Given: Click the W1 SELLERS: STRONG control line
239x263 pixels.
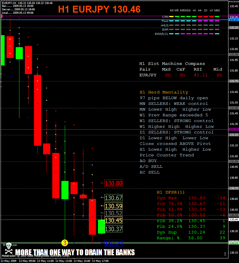Looking at the screenshot, I should point(176,121).
